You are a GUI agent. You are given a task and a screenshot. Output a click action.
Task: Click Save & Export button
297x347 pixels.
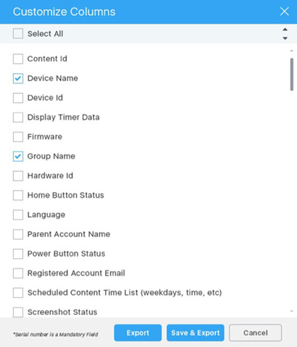click(x=196, y=333)
